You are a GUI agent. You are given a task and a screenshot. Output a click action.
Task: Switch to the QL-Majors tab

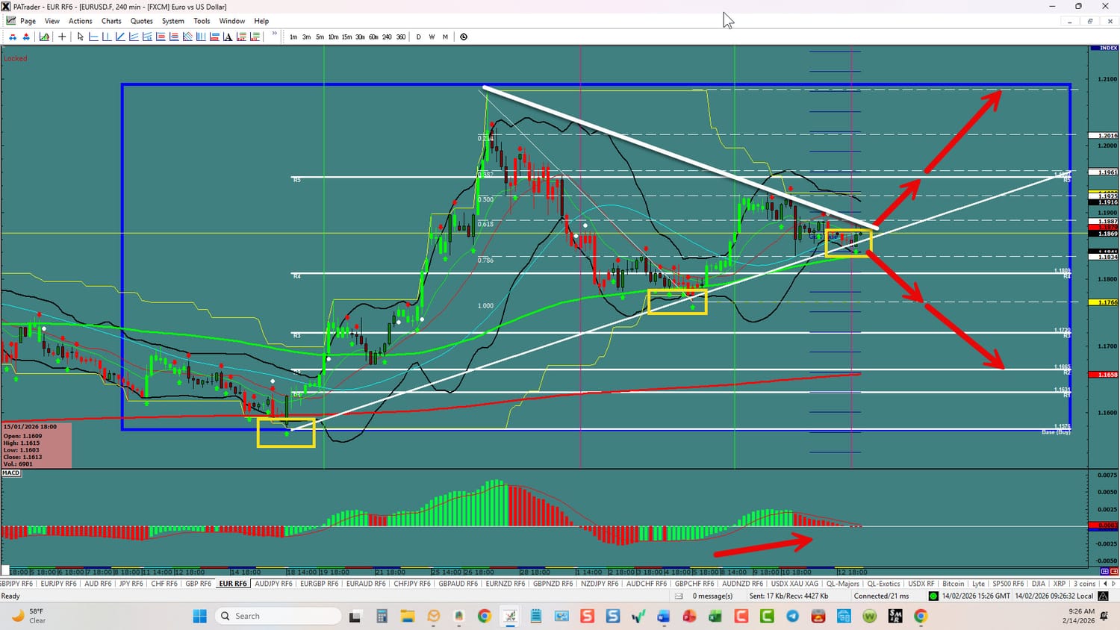pos(842,584)
